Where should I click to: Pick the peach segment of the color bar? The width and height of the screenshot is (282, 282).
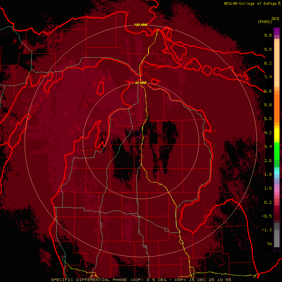point(277,64)
